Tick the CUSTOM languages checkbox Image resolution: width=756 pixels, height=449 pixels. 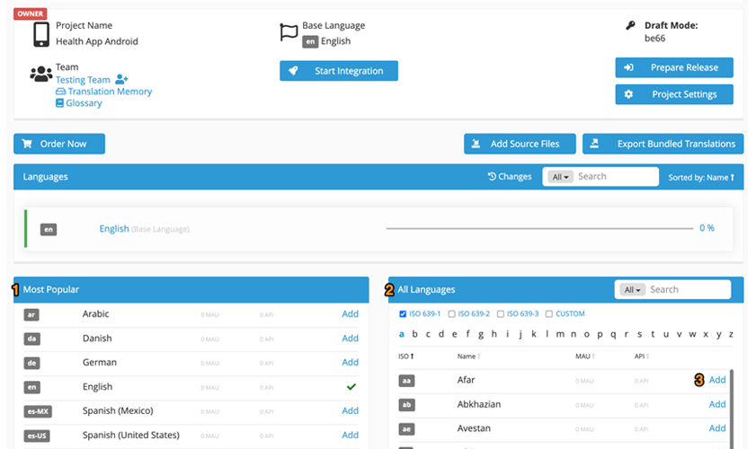549,314
